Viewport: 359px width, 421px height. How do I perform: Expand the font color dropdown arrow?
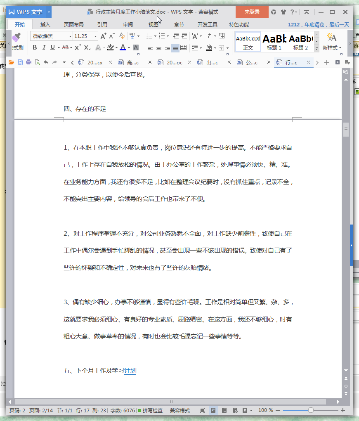coord(129,48)
